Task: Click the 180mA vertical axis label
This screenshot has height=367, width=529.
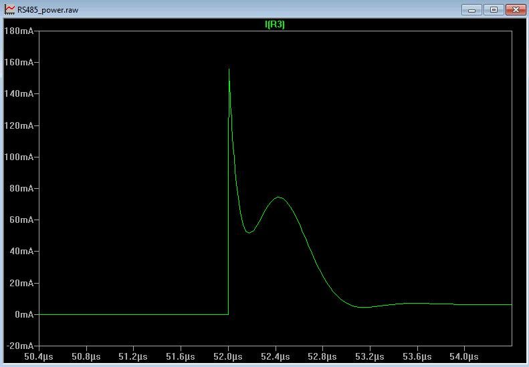Action: tap(19, 31)
